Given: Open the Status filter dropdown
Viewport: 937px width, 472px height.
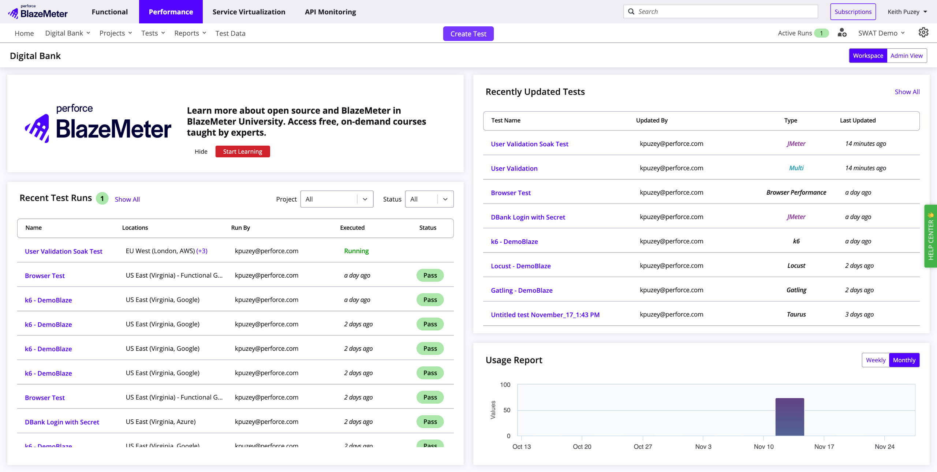Looking at the screenshot, I should [x=429, y=199].
